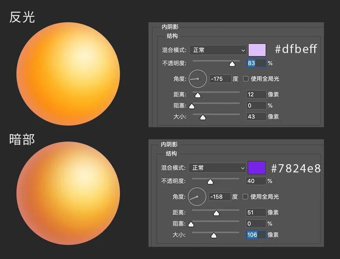Click the angle input field showing -175
Image resolution: width=340 pixels, height=259 pixels.
(220, 79)
